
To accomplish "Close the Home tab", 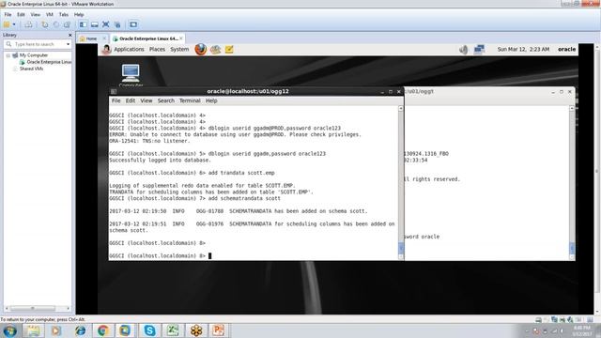I will [x=104, y=38].
